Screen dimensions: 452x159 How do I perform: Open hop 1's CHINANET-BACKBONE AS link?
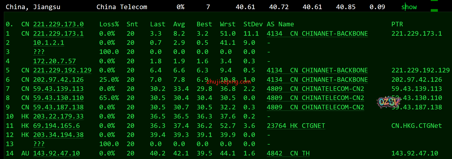(317, 34)
